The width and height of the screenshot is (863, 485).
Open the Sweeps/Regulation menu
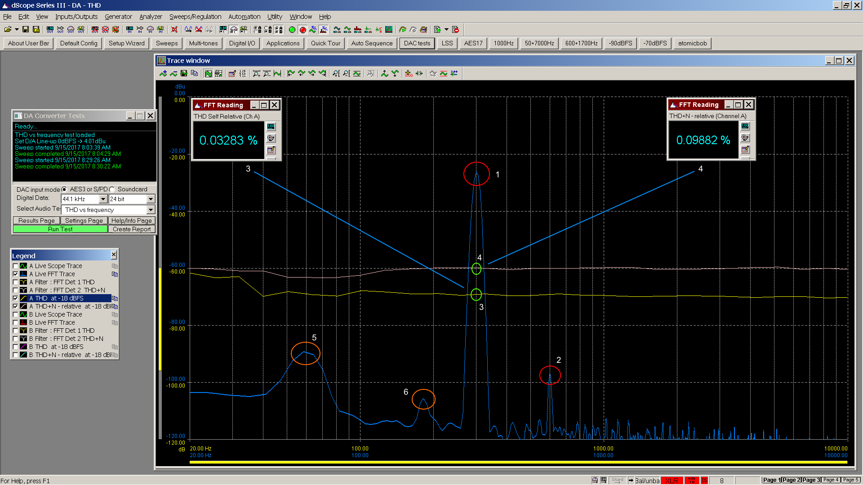click(195, 17)
